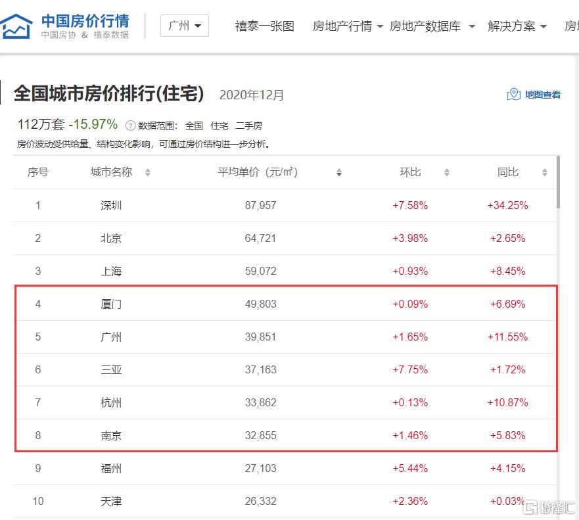
Task: Click the 北京 city name in the table
Action: (x=111, y=238)
